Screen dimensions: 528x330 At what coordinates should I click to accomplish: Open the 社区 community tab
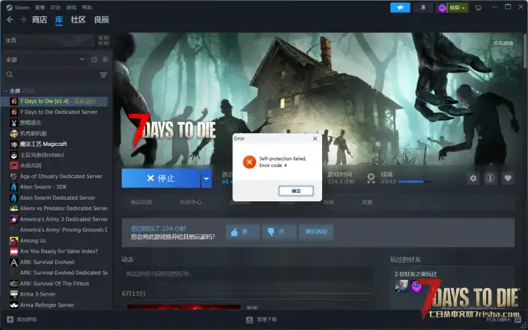click(x=78, y=19)
